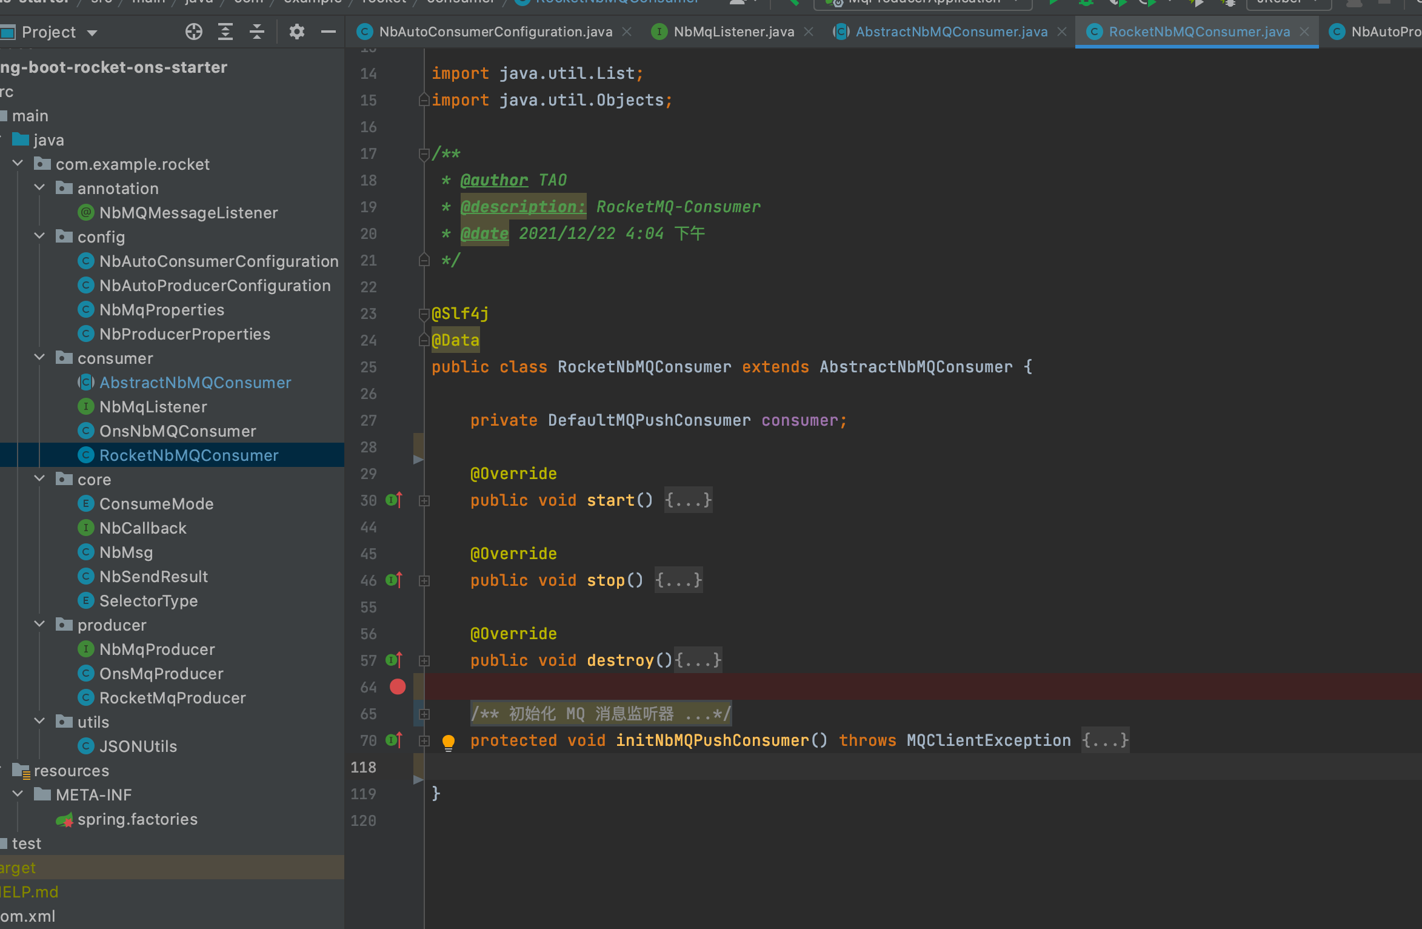Run MqProducerApplication with the green play icon
Image resolution: width=1422 pixels, height=929 pixels.
1053,3
